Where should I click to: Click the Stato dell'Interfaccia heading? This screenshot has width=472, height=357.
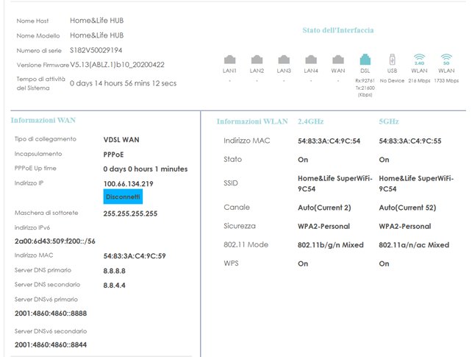point(337,30)
